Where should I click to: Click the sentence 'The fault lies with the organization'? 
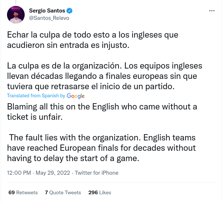(x=74, y=138)
